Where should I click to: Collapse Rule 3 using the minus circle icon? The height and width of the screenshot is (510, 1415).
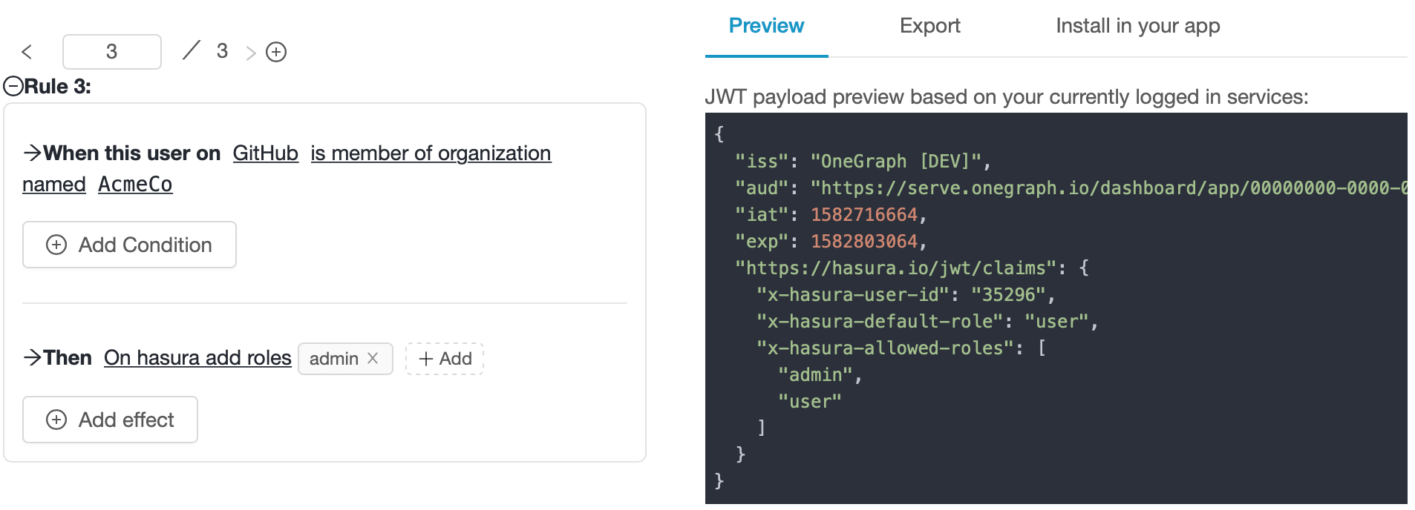13,87
